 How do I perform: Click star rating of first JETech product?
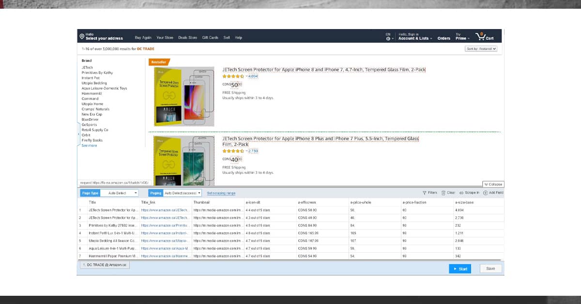click(x=233, y=76)
